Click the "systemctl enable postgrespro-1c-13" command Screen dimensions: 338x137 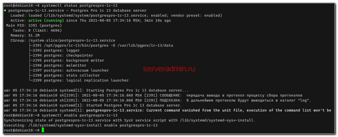pos(79,115)
